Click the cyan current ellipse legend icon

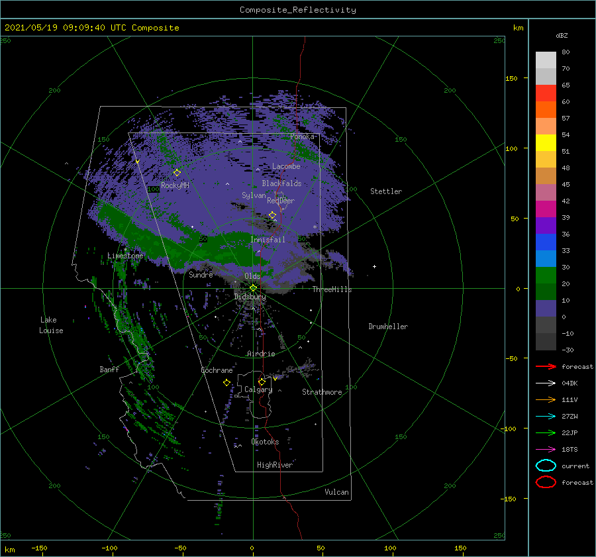(546, 466)
